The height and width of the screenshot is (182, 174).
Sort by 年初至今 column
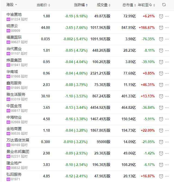click(x=146, y=5)
